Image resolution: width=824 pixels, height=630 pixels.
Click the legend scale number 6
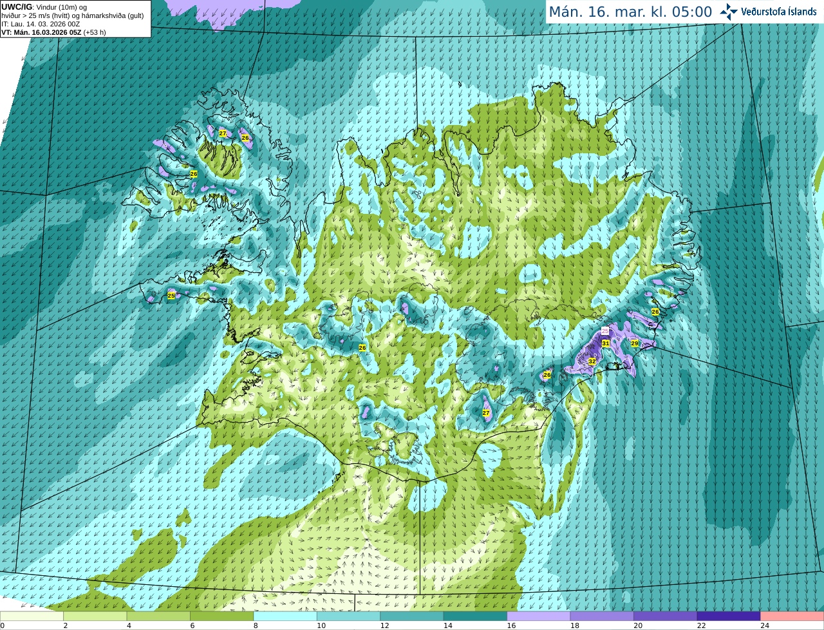click(192, 625)
